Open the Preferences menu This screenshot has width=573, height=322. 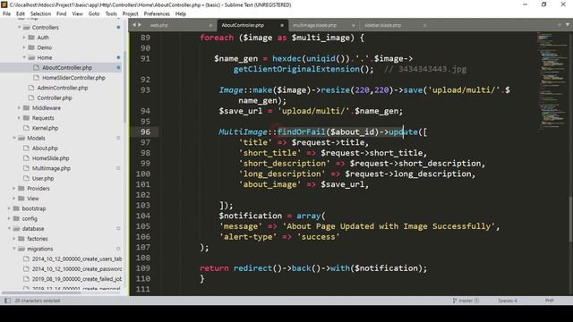pos(157,14)
